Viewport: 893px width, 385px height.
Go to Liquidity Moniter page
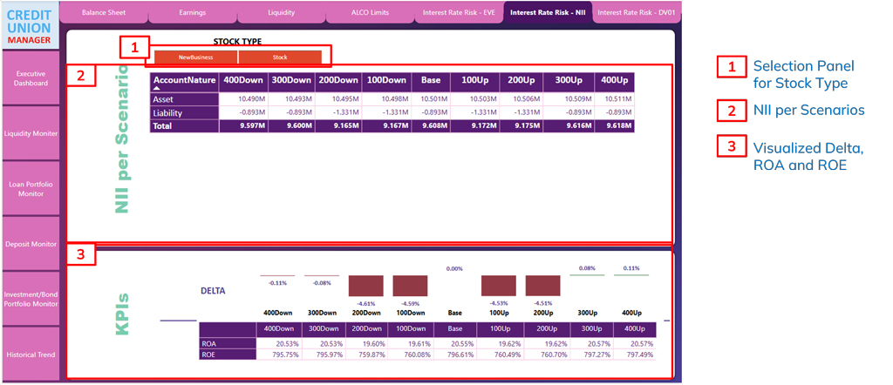pos(31,133)
